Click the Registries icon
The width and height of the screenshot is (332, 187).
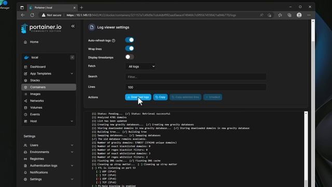tap(25, 159)
